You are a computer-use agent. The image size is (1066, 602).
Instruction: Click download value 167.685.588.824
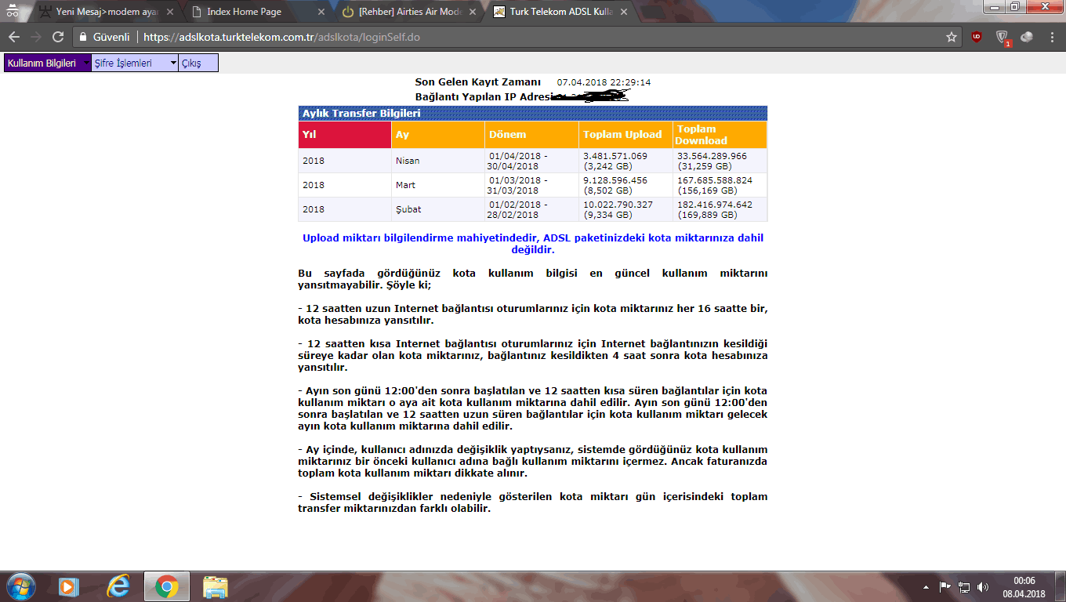715,180
